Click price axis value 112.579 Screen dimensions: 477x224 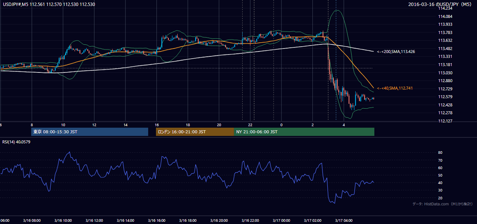(x=445, y=97)
